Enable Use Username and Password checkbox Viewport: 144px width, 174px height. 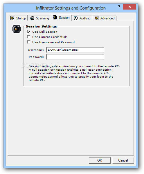29,42
